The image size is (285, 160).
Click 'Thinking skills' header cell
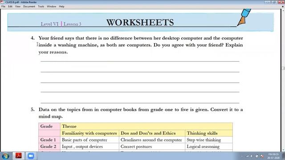209,133
